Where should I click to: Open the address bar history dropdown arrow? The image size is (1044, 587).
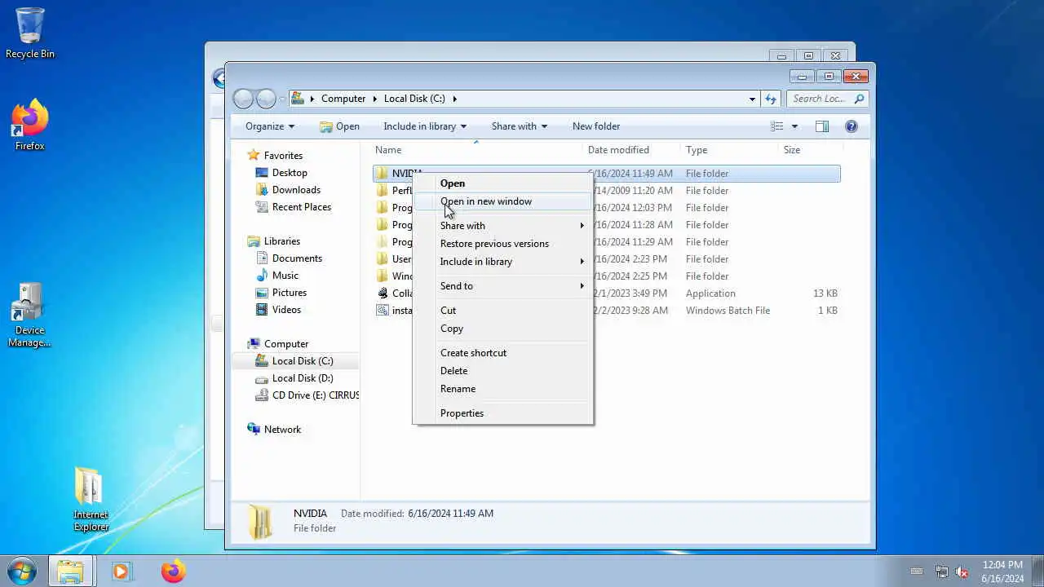pyautogui.click(x=752, y=99)
